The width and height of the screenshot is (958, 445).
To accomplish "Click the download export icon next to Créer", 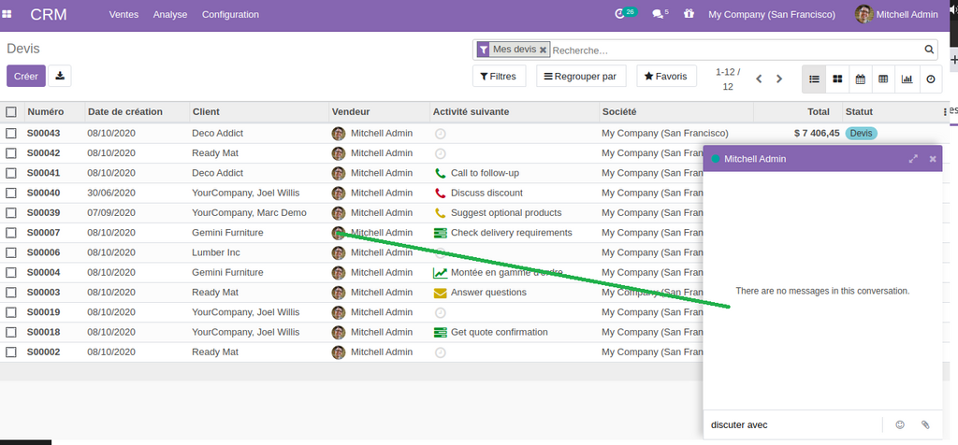I will 60,76.
